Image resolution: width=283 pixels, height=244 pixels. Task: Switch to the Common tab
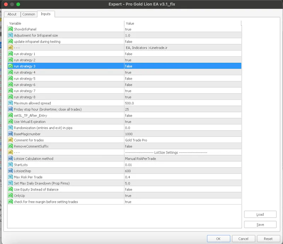click(x=29, y=14)
